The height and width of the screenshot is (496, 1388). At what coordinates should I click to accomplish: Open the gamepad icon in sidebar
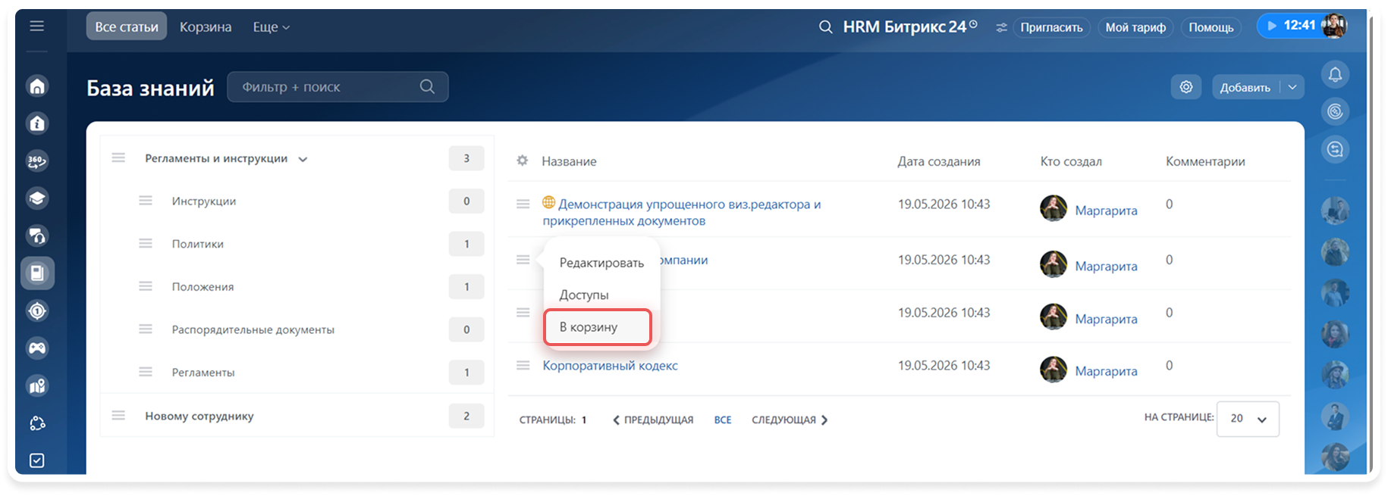[x=37, y=348]
